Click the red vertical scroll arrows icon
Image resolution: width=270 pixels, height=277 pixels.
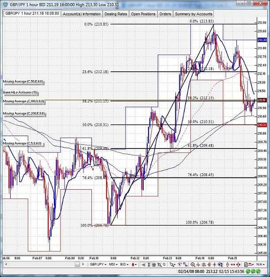[x=227, y=265]
